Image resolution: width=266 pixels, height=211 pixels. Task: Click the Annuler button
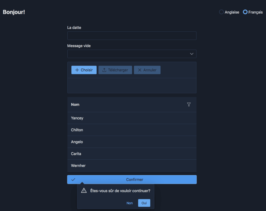tap(147, 70)
